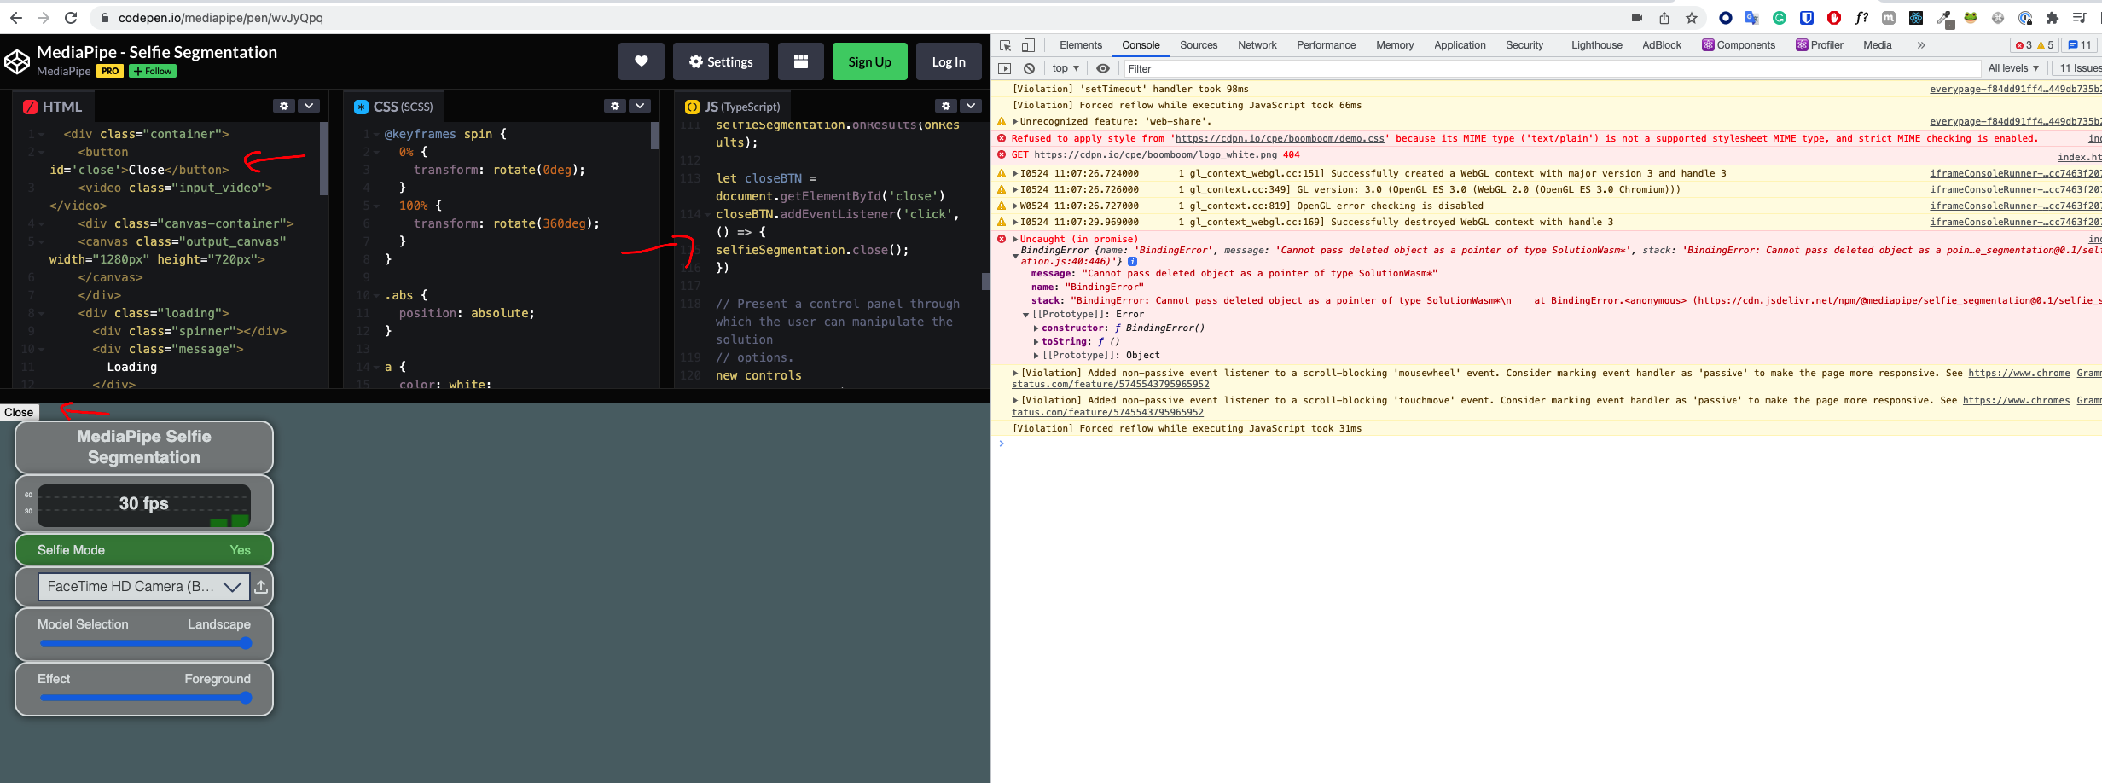Expand the Uncaught (in promise) error
The image size is (2102, 783).
point(1015,239)
